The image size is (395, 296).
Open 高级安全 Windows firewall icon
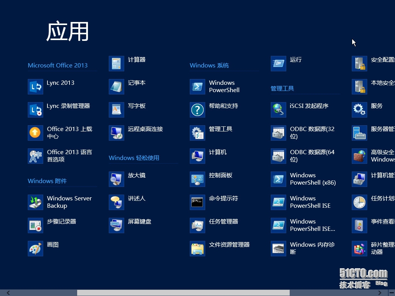[360, 156]
